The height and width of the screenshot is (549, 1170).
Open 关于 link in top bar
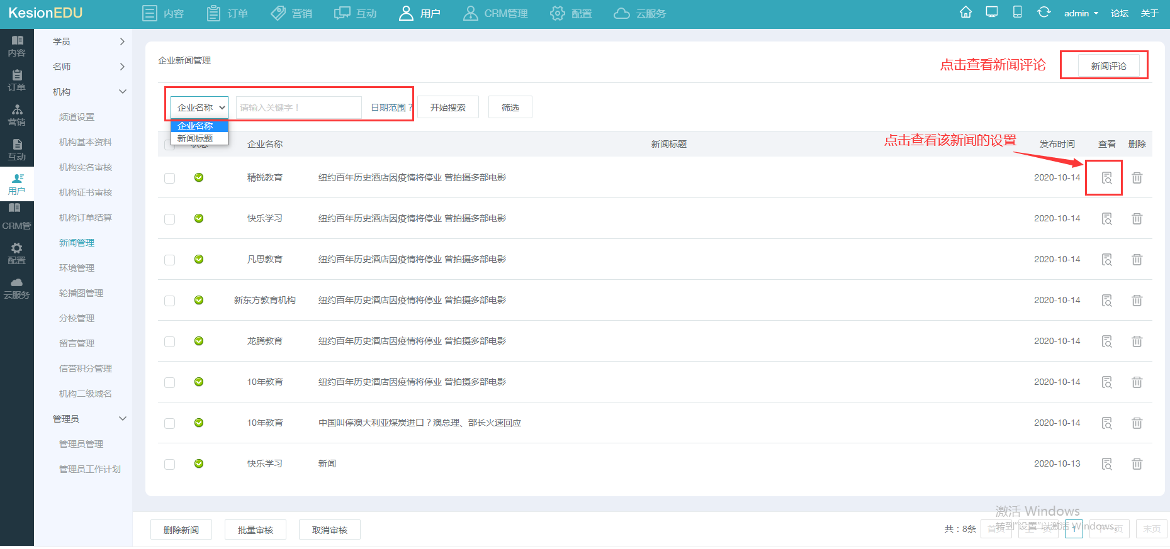click(x=1150, y=13)
